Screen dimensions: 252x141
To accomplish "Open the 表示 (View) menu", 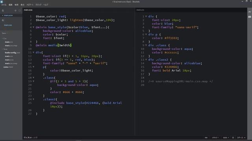I will click(x=22, y=5).
